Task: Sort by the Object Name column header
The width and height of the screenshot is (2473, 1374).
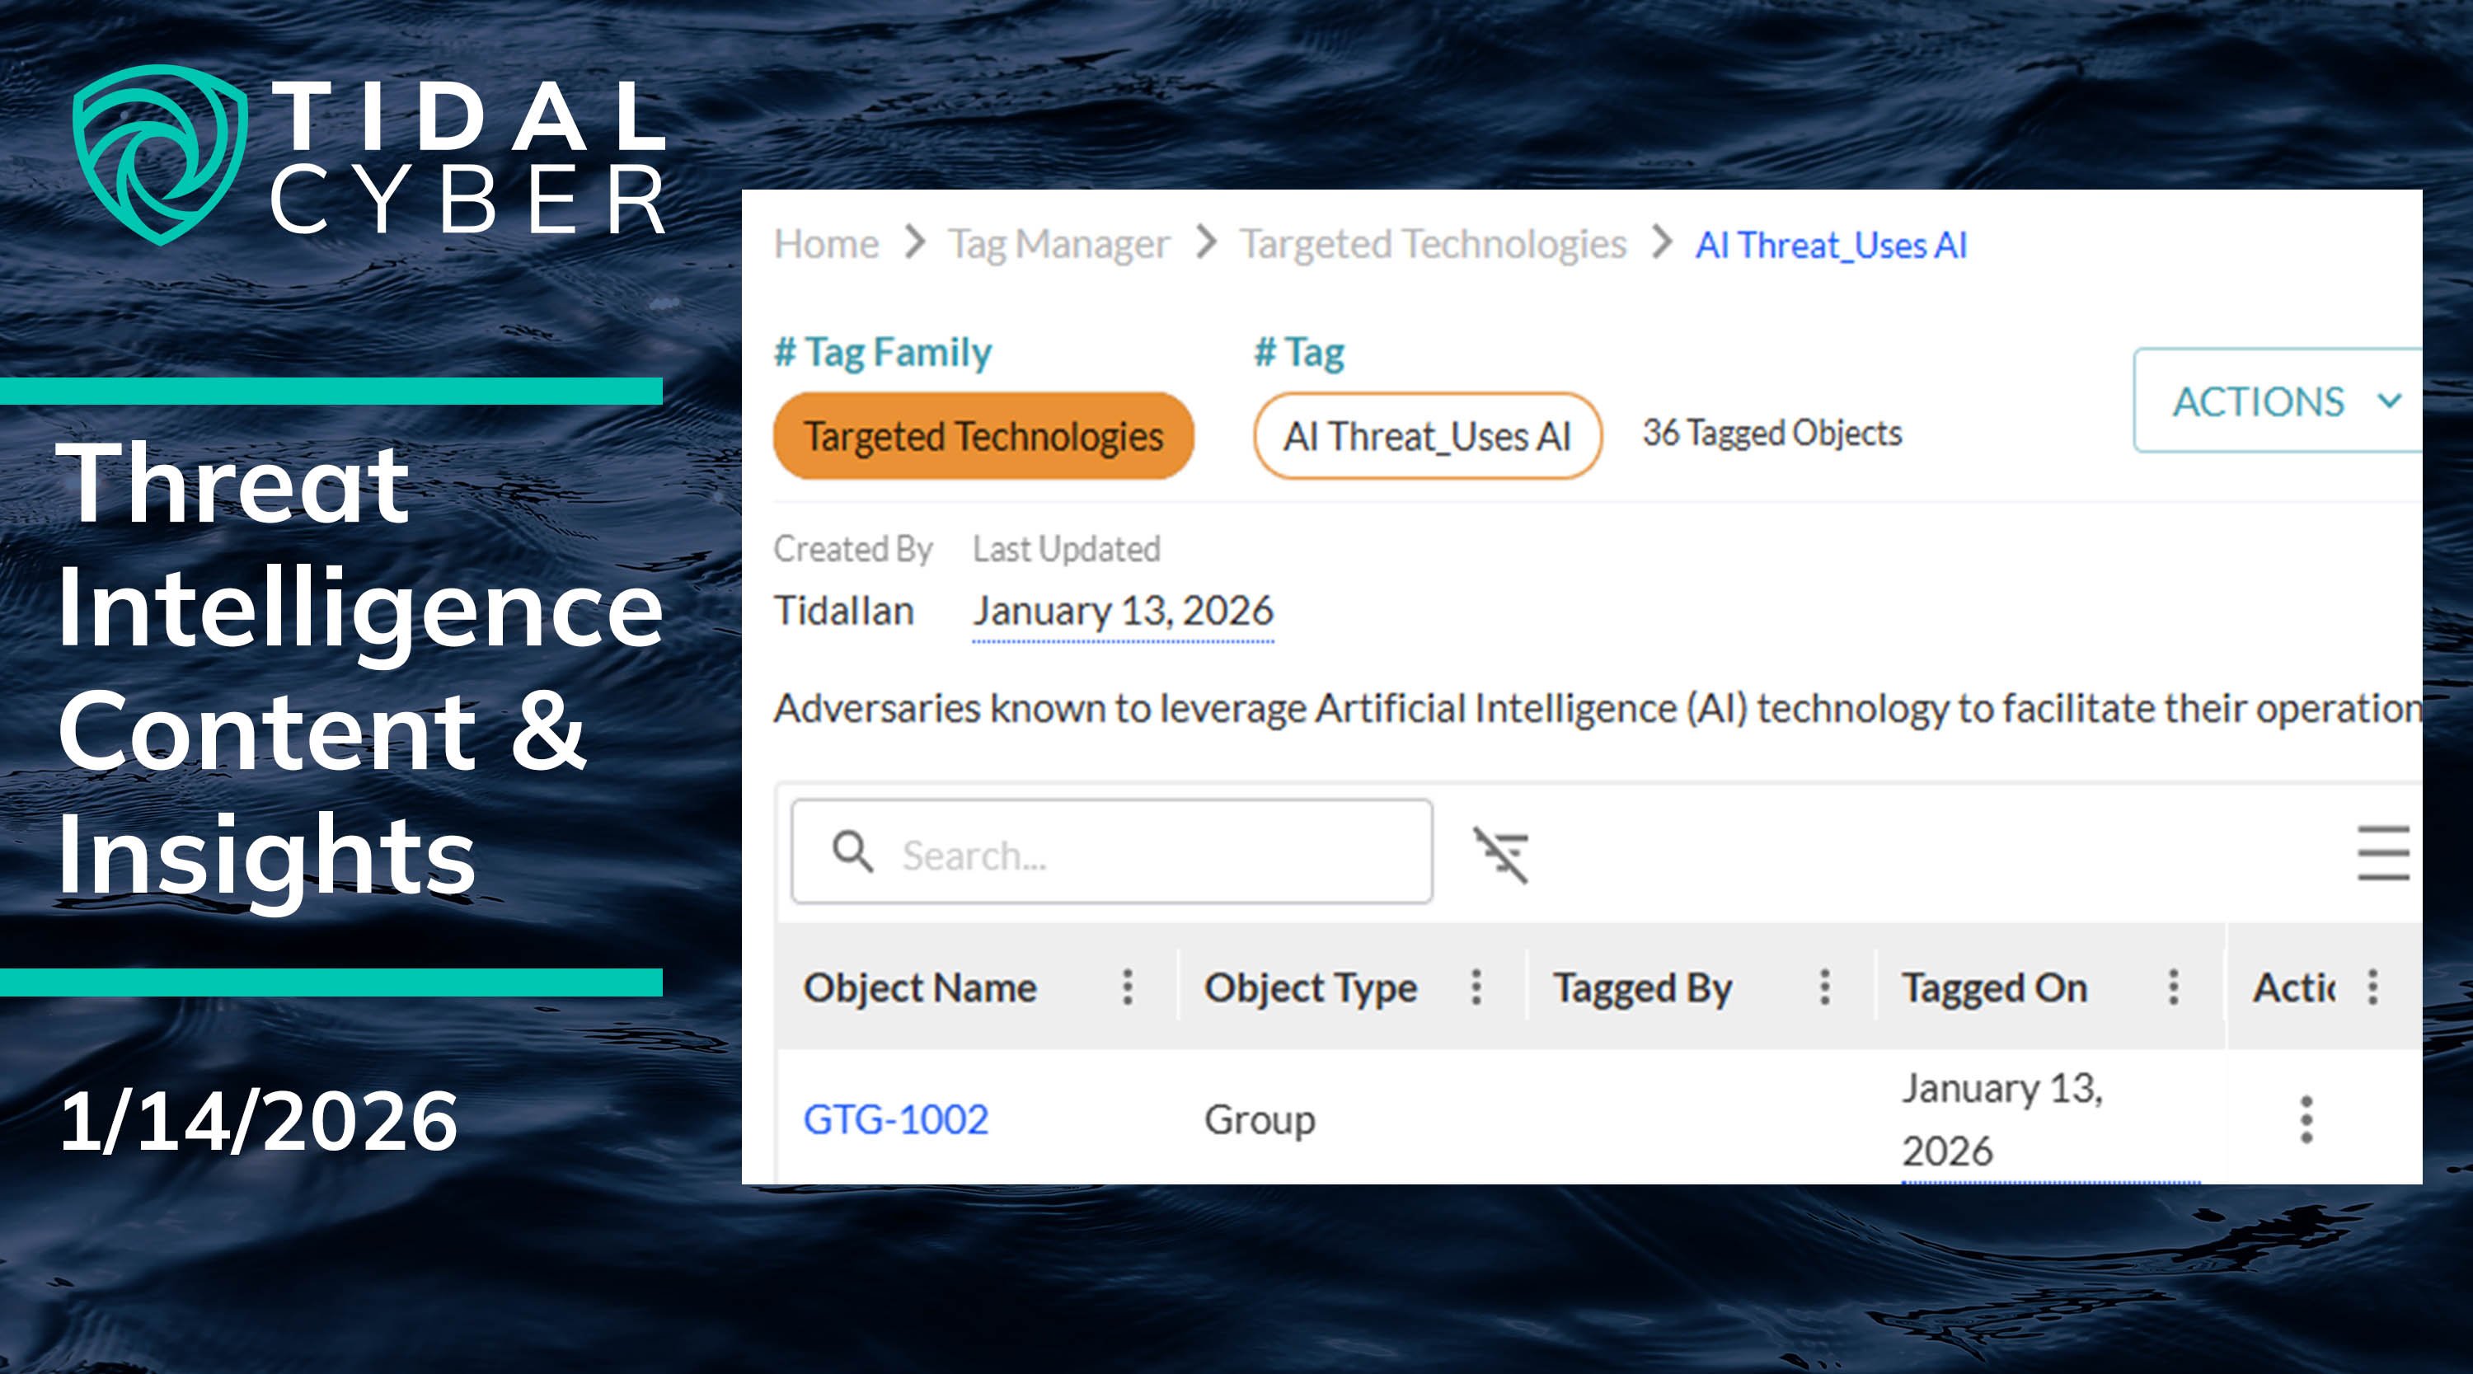Action: pos(920,988)
